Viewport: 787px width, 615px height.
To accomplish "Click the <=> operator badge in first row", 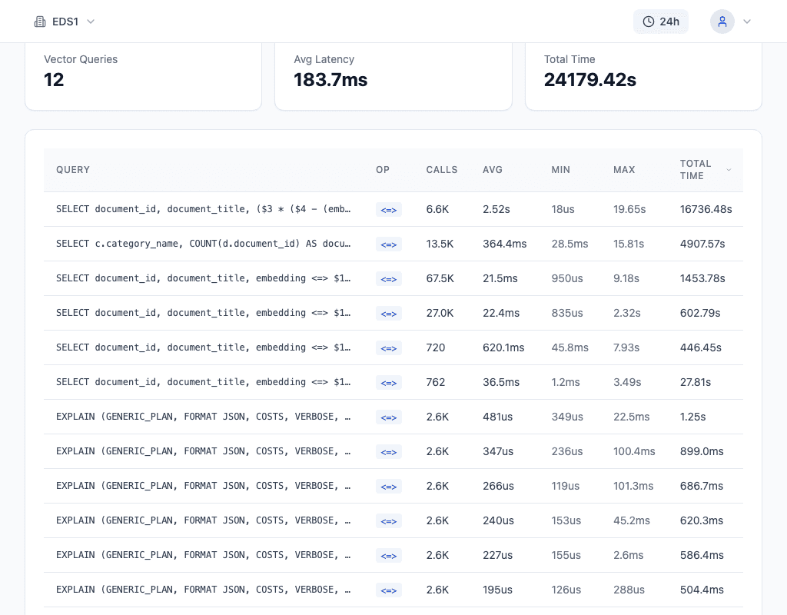I will coord(388,209).
